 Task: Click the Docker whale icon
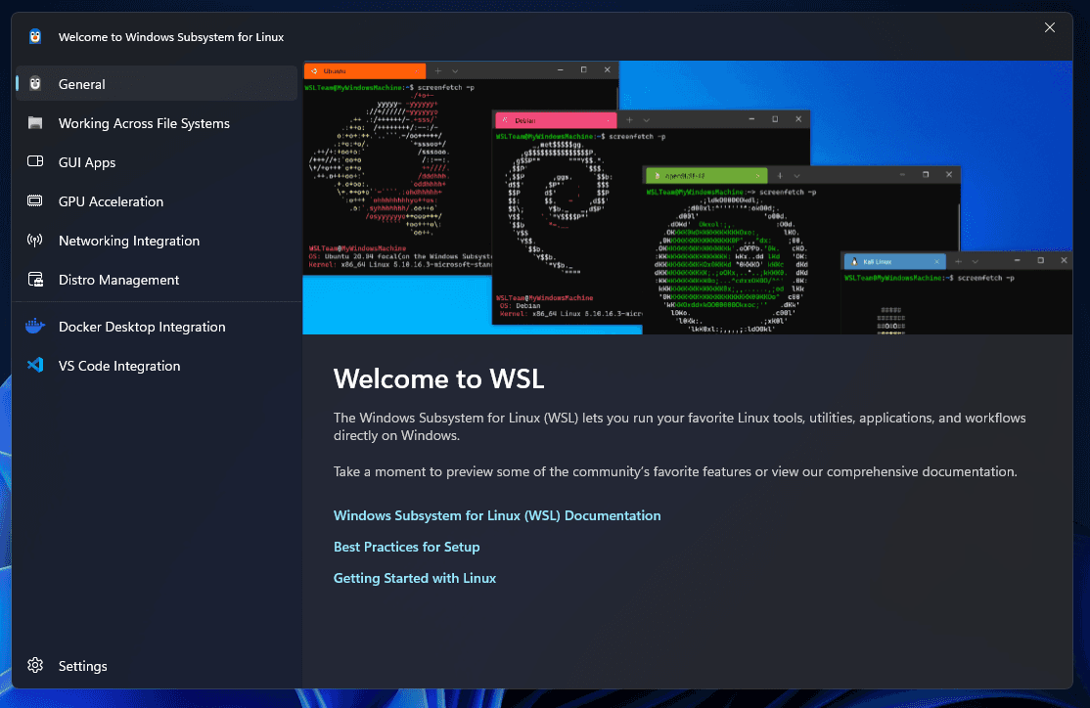(x=35, y=326)
